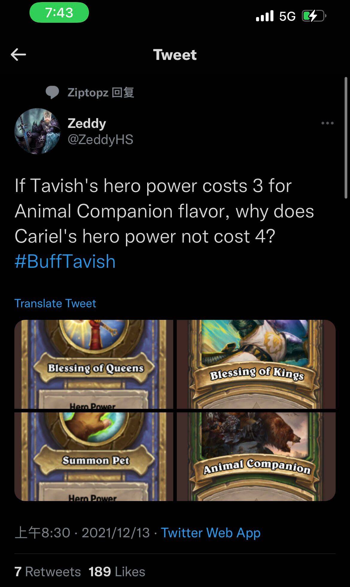Open the #BuffTavish hashtag
Image resolution: width=350 pixels, height=587 pixels.
(x=65, y=261)
